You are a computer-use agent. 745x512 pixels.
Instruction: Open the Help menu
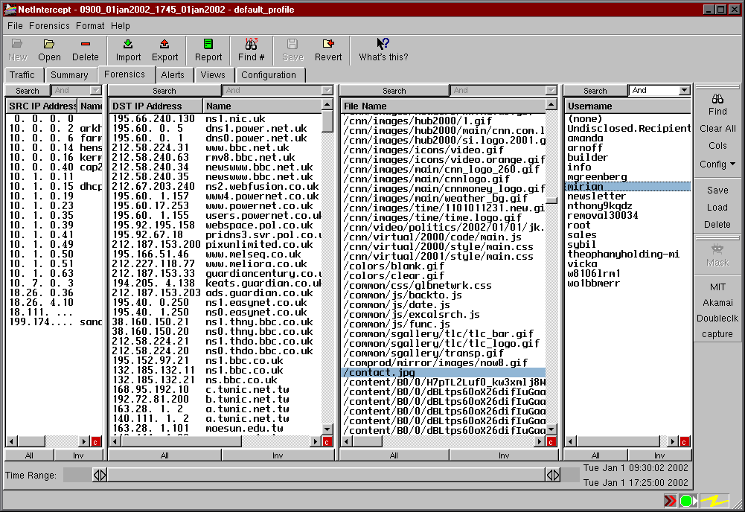[121, 25]
